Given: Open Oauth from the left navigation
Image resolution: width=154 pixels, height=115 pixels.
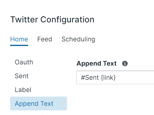Looking at the screenshot, I should tap(24, 62).
